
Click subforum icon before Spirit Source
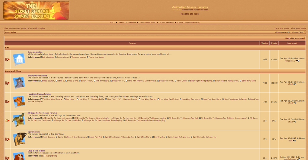41,137
